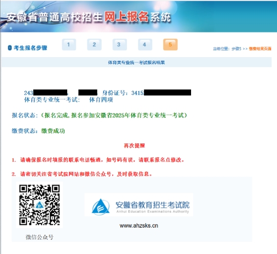Image resolution: width=277 pixels, height=254 pixels.
Task: Click the 网上报名 red title text
Action: (126, 17)
